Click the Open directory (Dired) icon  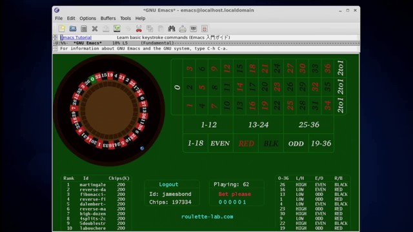pos(84,28)
